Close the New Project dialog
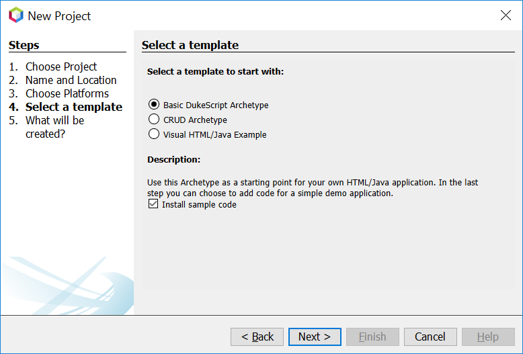This screenshot has width=523, height=354. point(506,15)
